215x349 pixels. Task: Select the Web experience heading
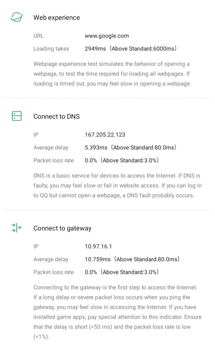[57, 18]
